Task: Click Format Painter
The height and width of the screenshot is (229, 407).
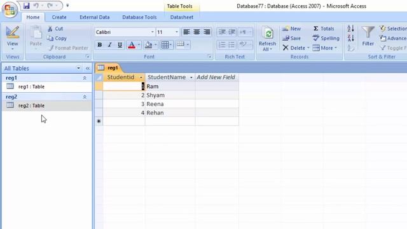Action: point(69,48)
